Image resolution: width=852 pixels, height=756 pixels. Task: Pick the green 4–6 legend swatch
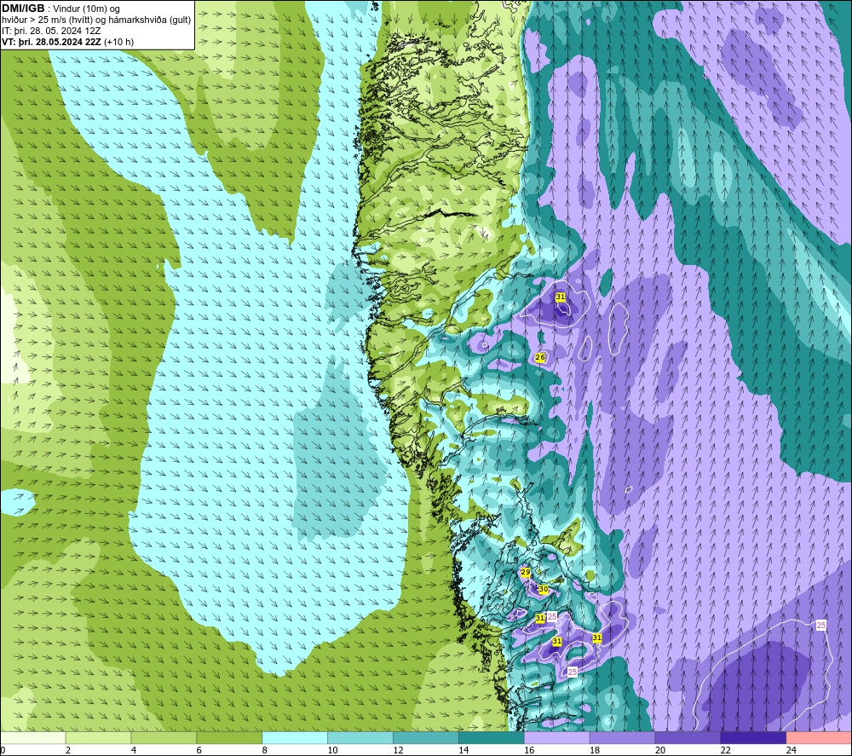pyautogui.click(x=164, y=737)
